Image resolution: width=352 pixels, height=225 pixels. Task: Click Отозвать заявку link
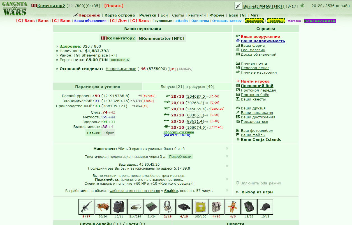click(227, 21)
